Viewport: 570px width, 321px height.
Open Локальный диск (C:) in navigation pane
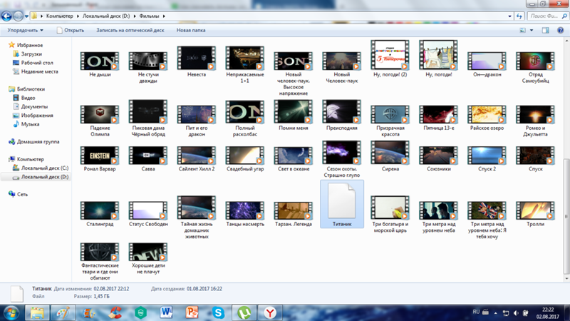pos(45,168)
